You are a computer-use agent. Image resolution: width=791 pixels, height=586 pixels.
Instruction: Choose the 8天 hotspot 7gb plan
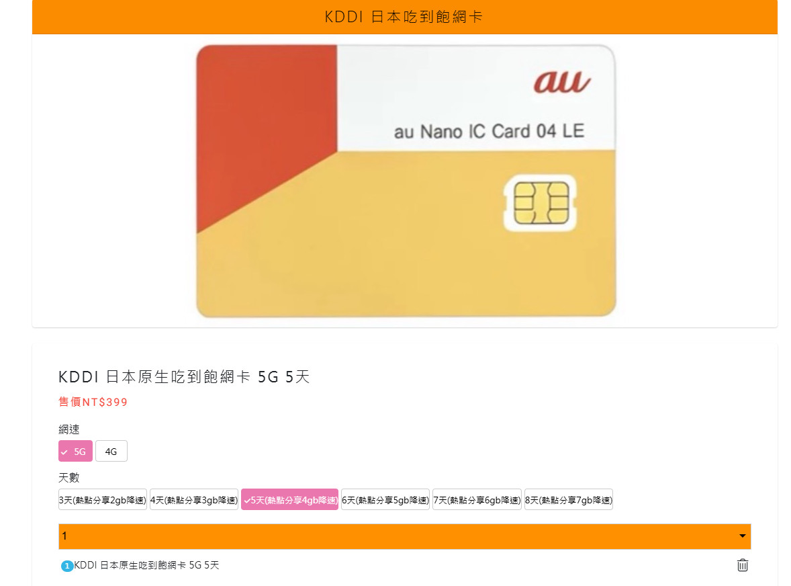pos(569,500)
